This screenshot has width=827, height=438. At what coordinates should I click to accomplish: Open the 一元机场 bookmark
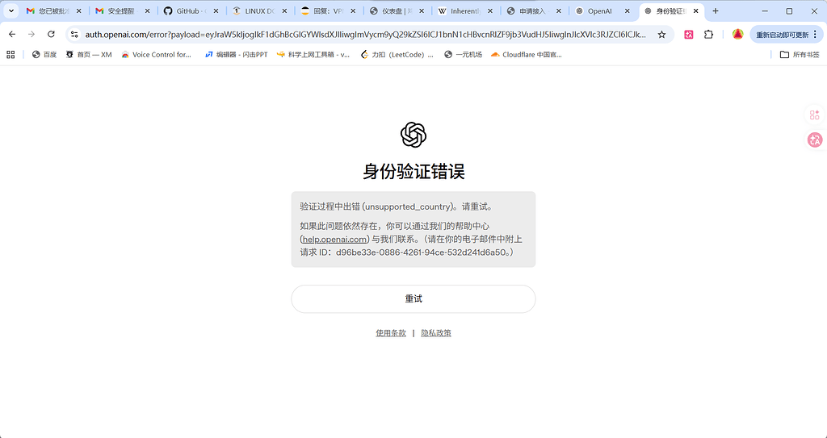[x=463, y=54]
